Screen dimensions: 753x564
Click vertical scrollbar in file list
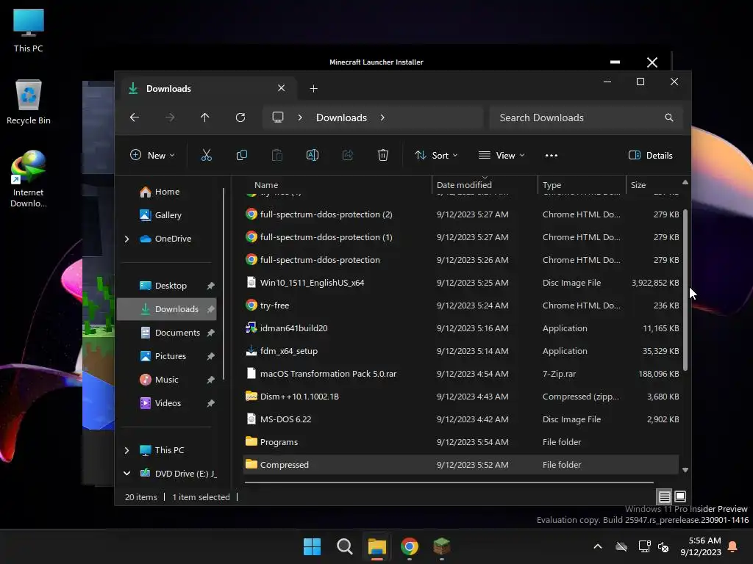[x=685, y=289]
